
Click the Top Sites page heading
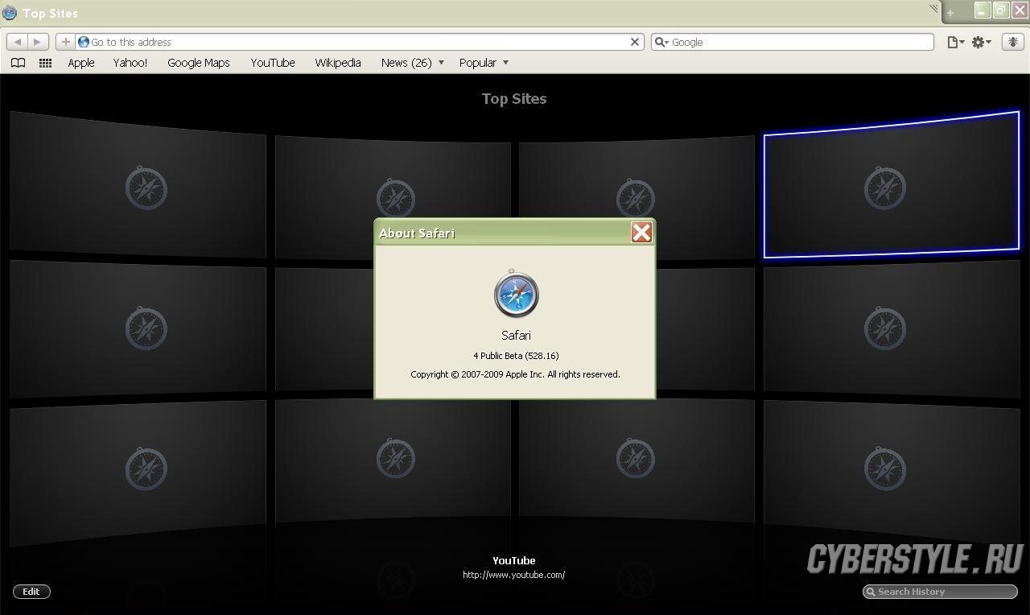point(514,99)
